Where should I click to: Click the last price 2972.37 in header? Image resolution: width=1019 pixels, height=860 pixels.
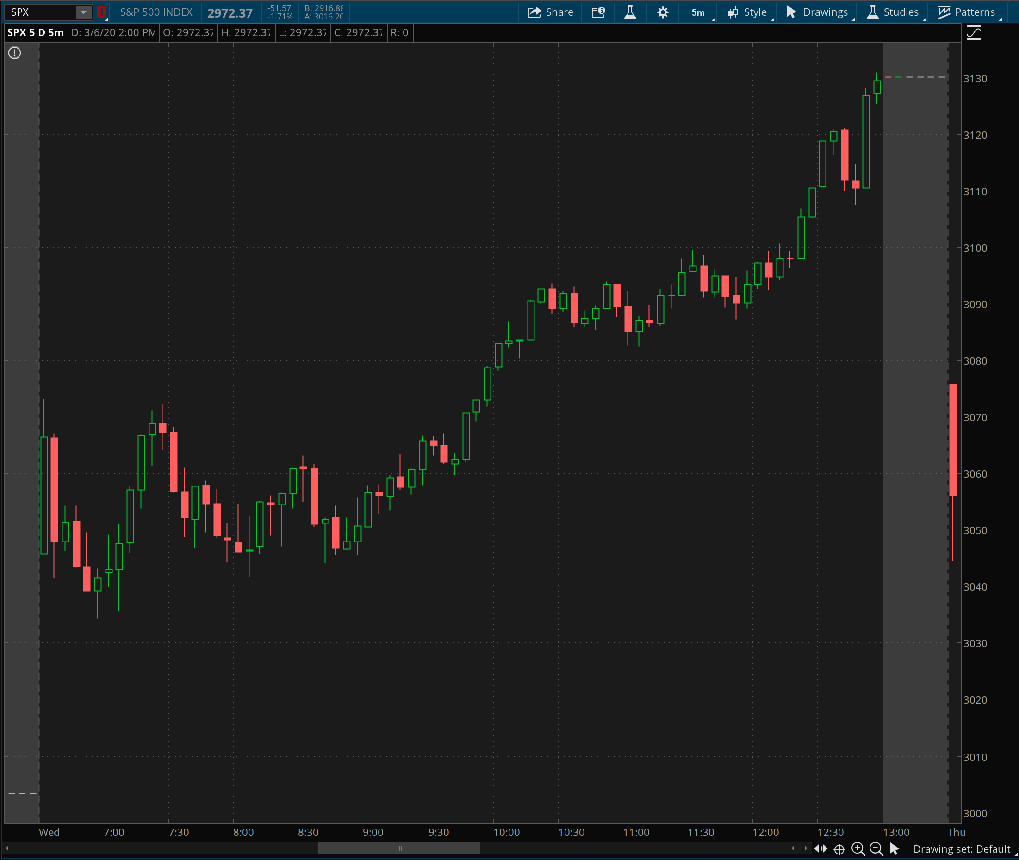(230, 13)
